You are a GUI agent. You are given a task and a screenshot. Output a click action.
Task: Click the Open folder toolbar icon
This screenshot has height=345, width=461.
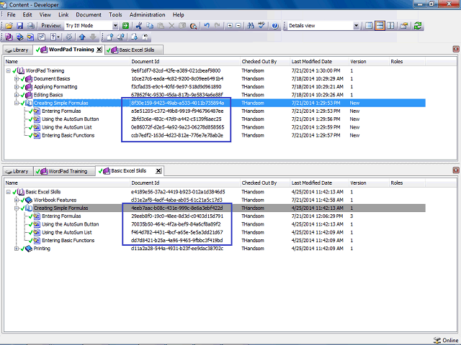[x=9, y=26]
